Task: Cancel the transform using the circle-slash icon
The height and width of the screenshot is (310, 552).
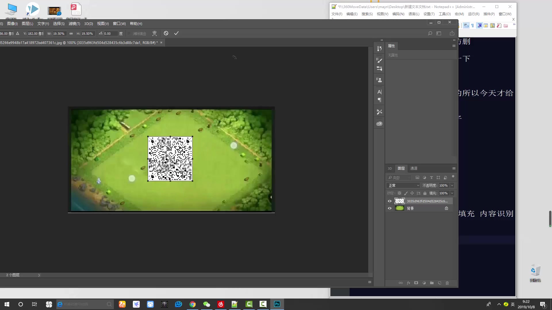Action: pyautogui.click(x=166, y=33)
